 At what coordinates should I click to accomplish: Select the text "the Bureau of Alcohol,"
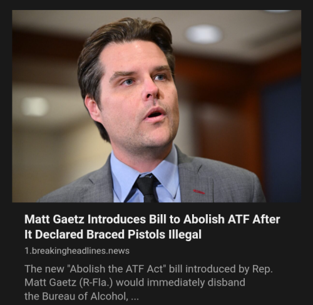click(x=76, y=296)
